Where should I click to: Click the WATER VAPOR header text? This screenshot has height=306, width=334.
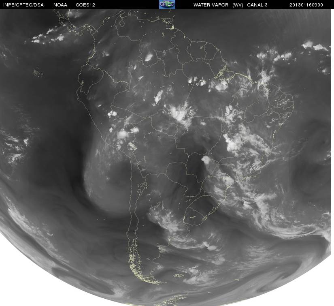tap(211, 5)
